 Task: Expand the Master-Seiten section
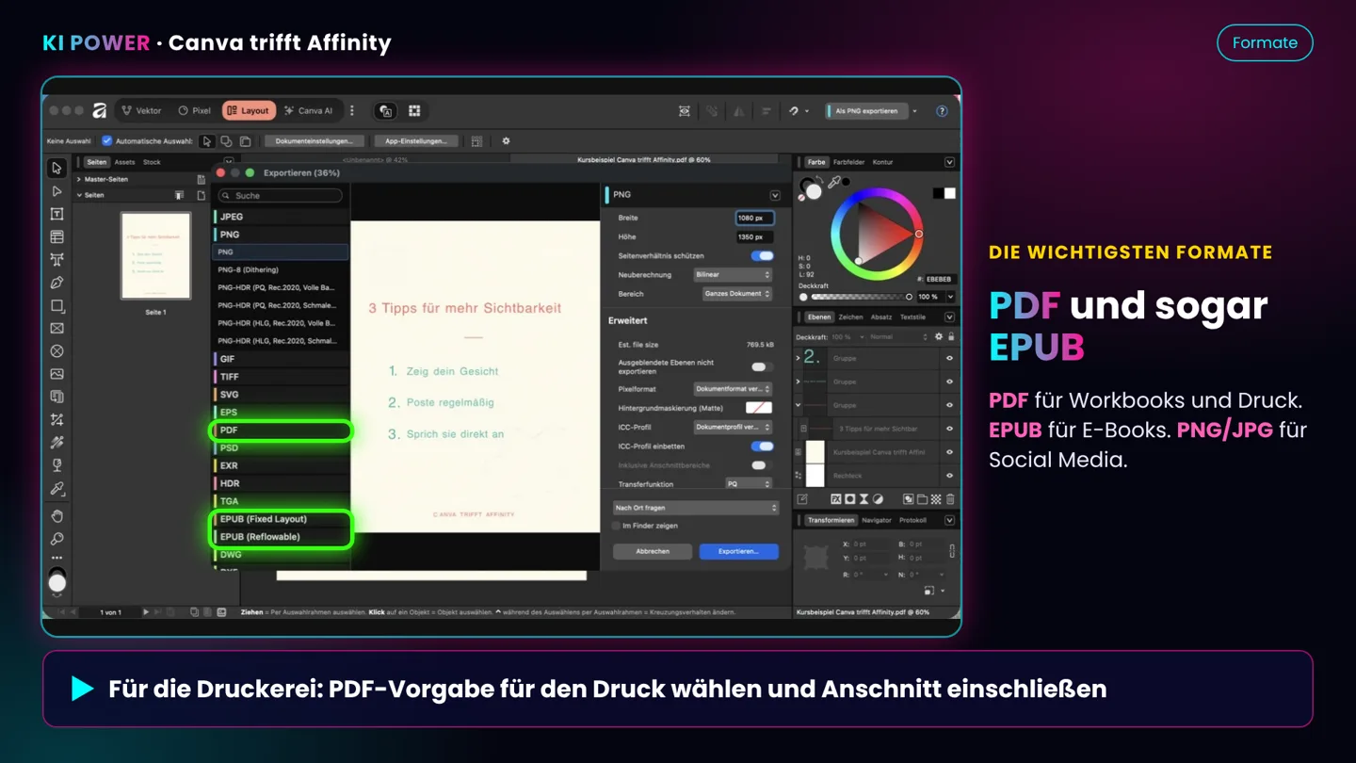tap(78, 179)
